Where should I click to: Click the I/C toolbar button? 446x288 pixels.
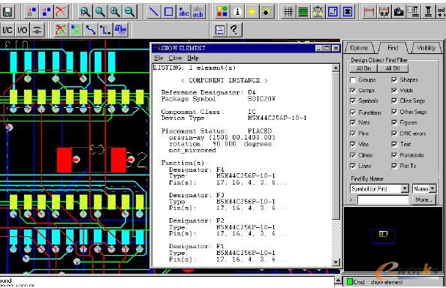(8, 29)
